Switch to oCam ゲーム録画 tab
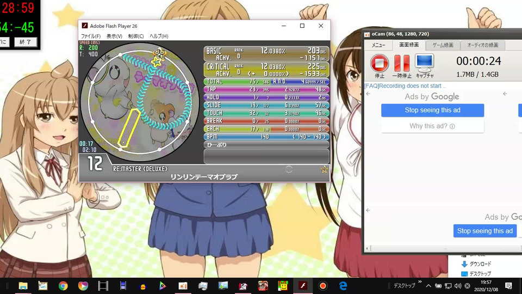522x294 pixels. (x=443, y=45)
